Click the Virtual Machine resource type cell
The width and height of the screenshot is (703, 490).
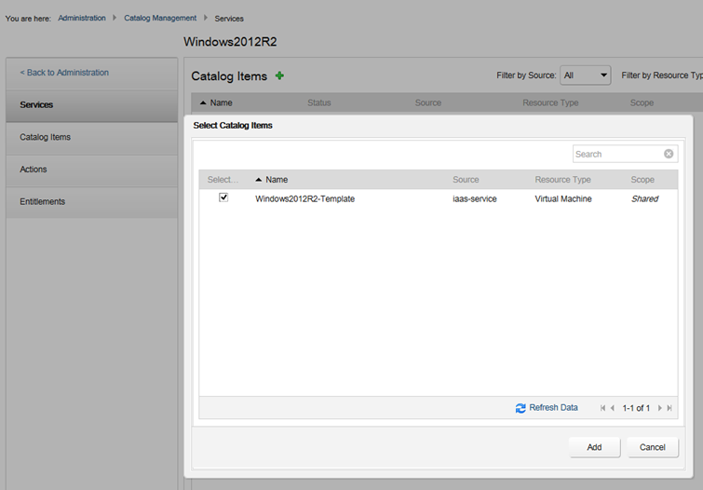pos(563,198)
